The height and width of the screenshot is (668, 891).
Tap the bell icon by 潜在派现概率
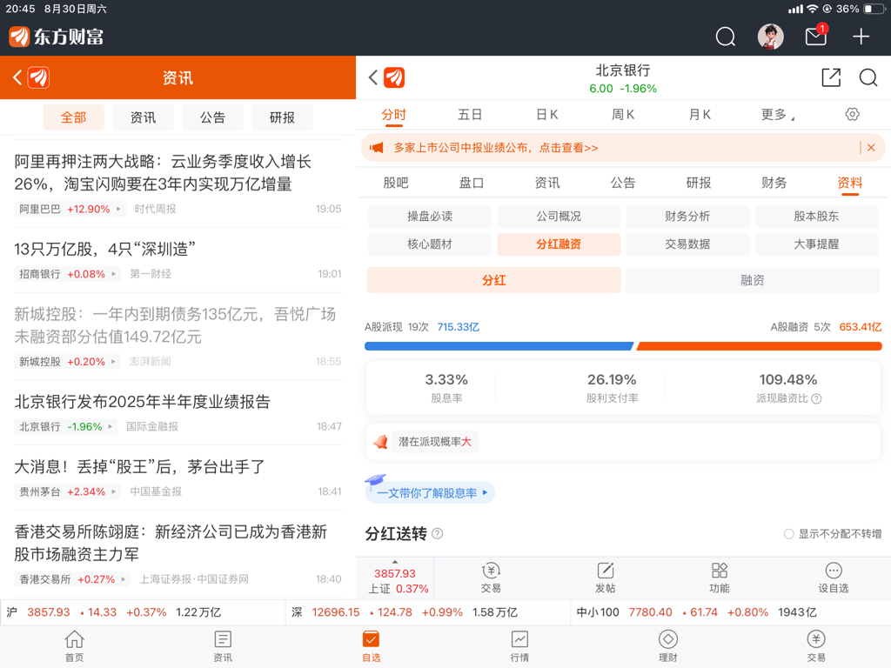point(380,441)
